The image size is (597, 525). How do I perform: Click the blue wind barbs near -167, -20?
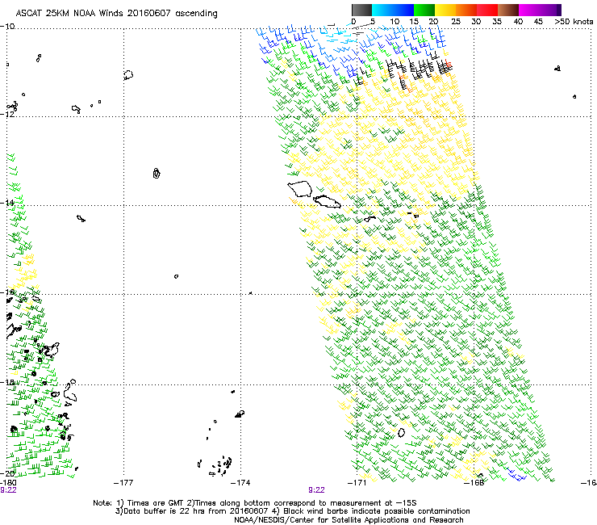516,474
